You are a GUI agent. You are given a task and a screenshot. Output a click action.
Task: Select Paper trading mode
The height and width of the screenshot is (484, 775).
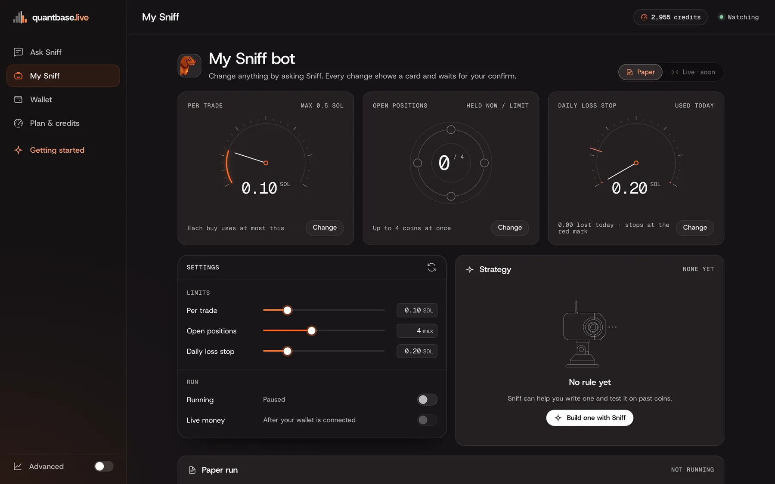[x=640, y=72]
